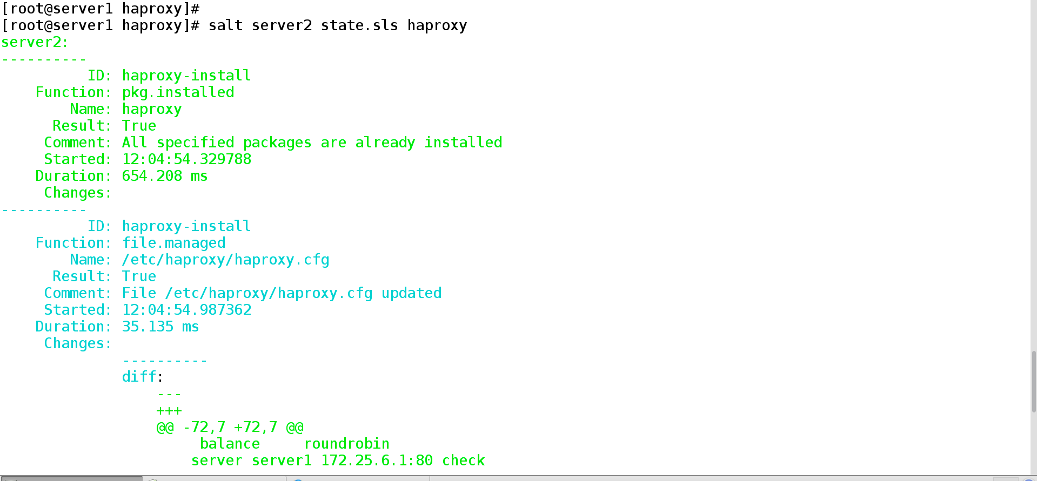Click the line 'server server1 172.25.6.1:80 check'
Image resolution: width=1037 pixels, height=481 pixels.
tap(338, 460)
